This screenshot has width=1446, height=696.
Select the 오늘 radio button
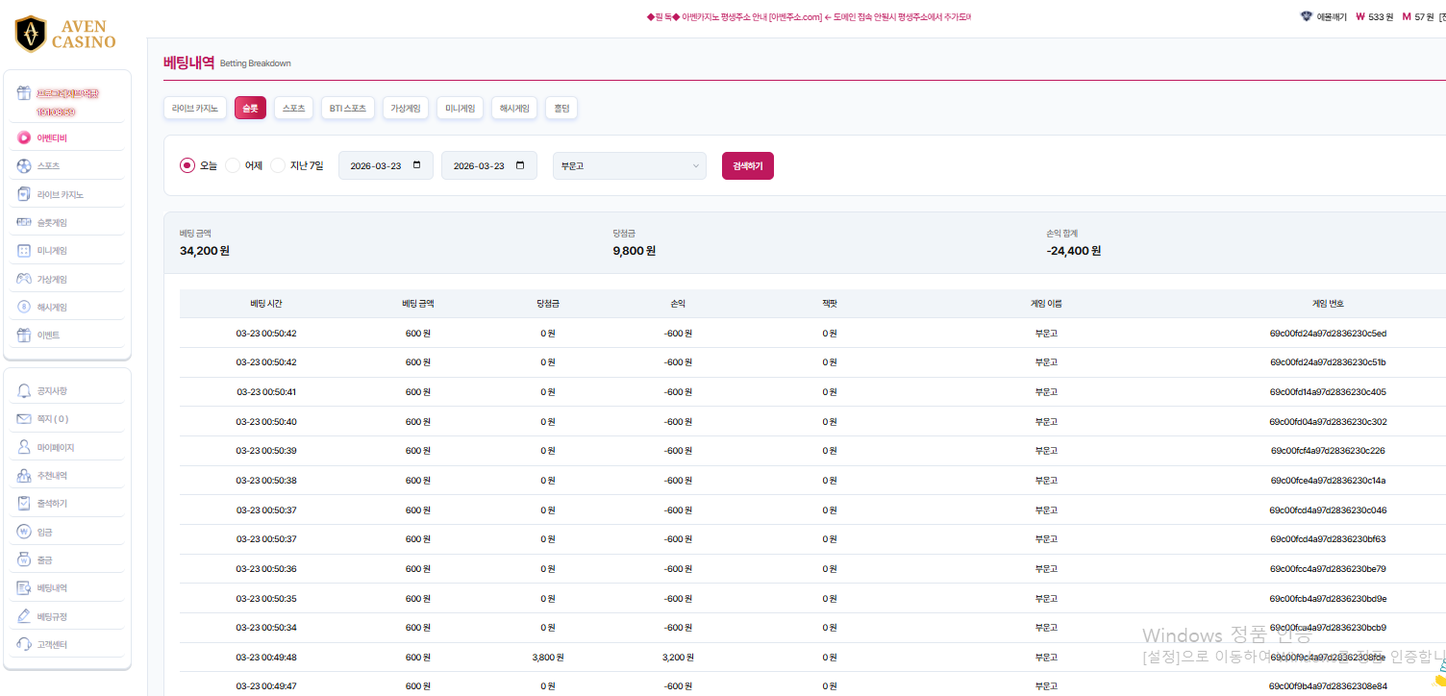(x=187, y=165)
